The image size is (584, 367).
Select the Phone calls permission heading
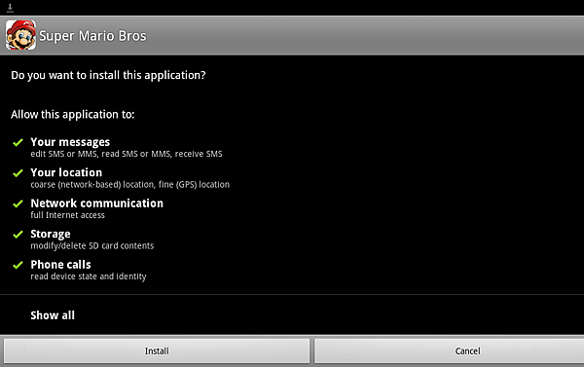(60, 265)
